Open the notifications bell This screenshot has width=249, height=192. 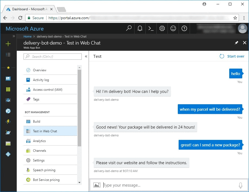(x=140, y=28)
